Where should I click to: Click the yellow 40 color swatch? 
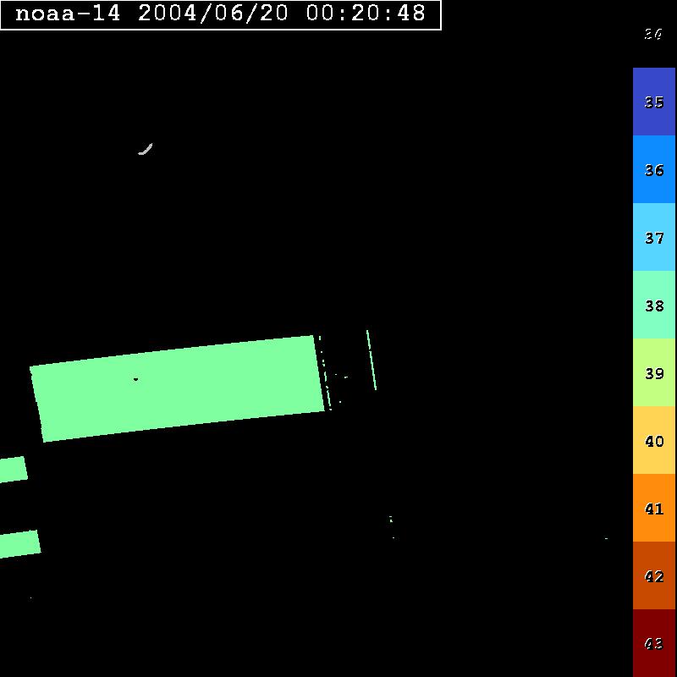pos(653,440)
